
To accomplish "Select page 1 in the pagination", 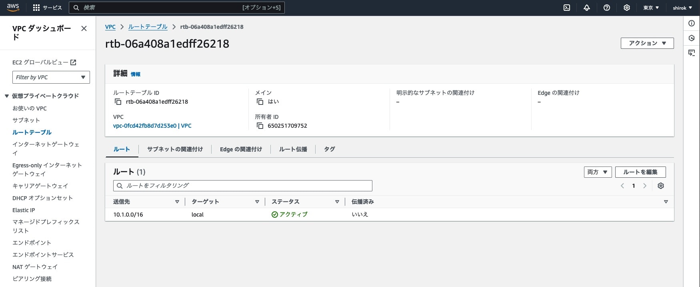I will coord(634,186).
